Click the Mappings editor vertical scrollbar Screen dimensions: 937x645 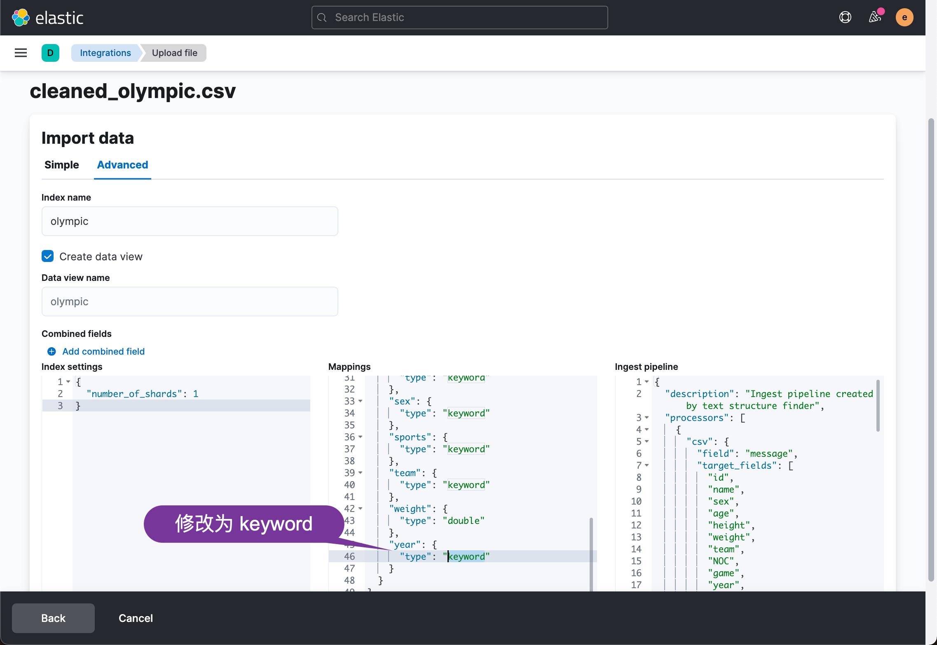point(591,554)
